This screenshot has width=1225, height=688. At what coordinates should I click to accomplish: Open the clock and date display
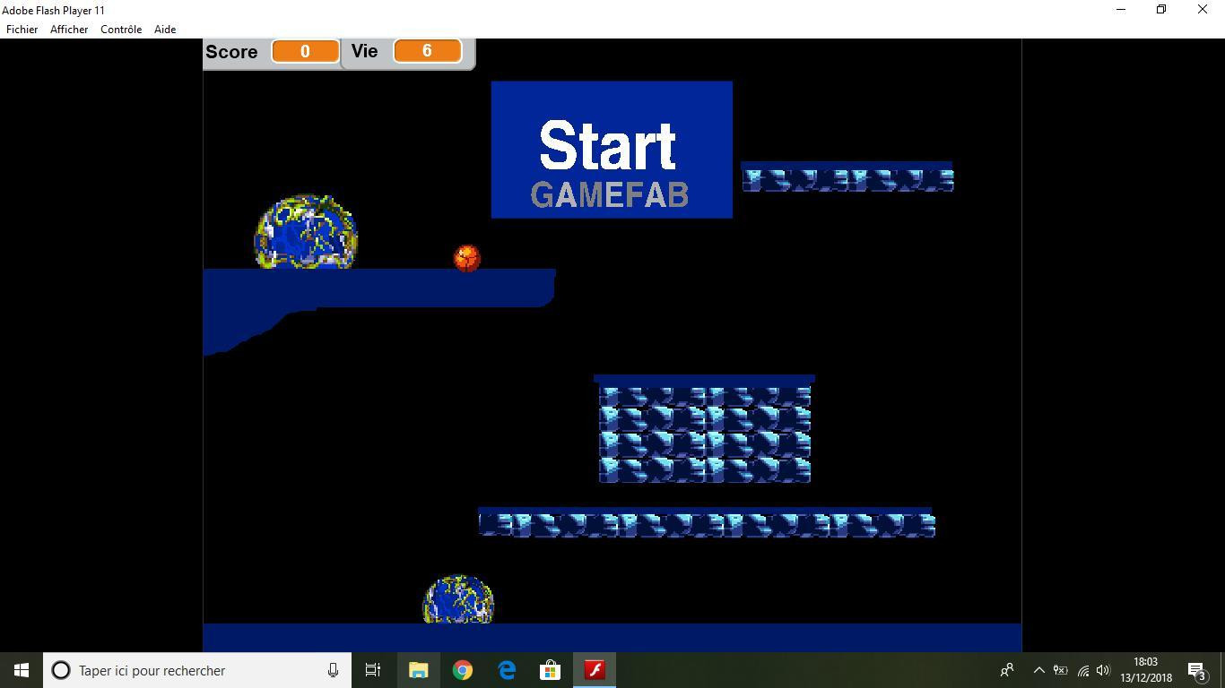pyautogui.click(x=1146, y=670)
